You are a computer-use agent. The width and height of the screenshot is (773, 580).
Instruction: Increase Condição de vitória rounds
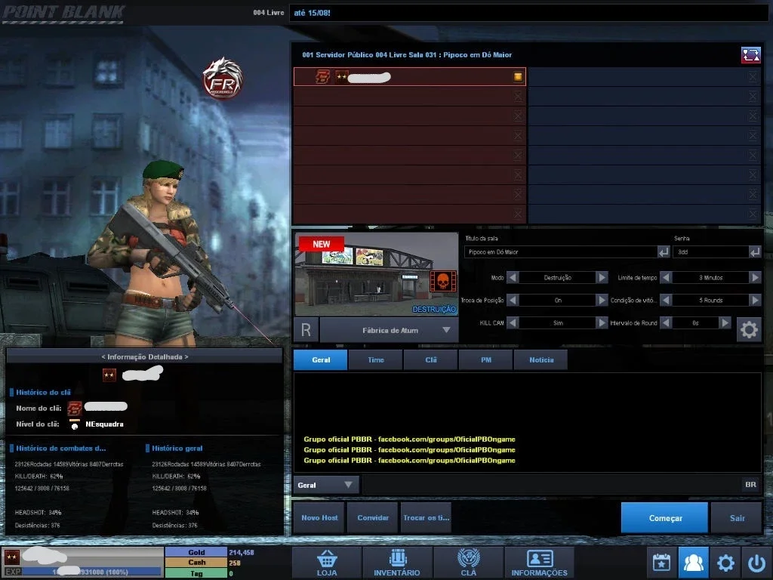(755, 300)
